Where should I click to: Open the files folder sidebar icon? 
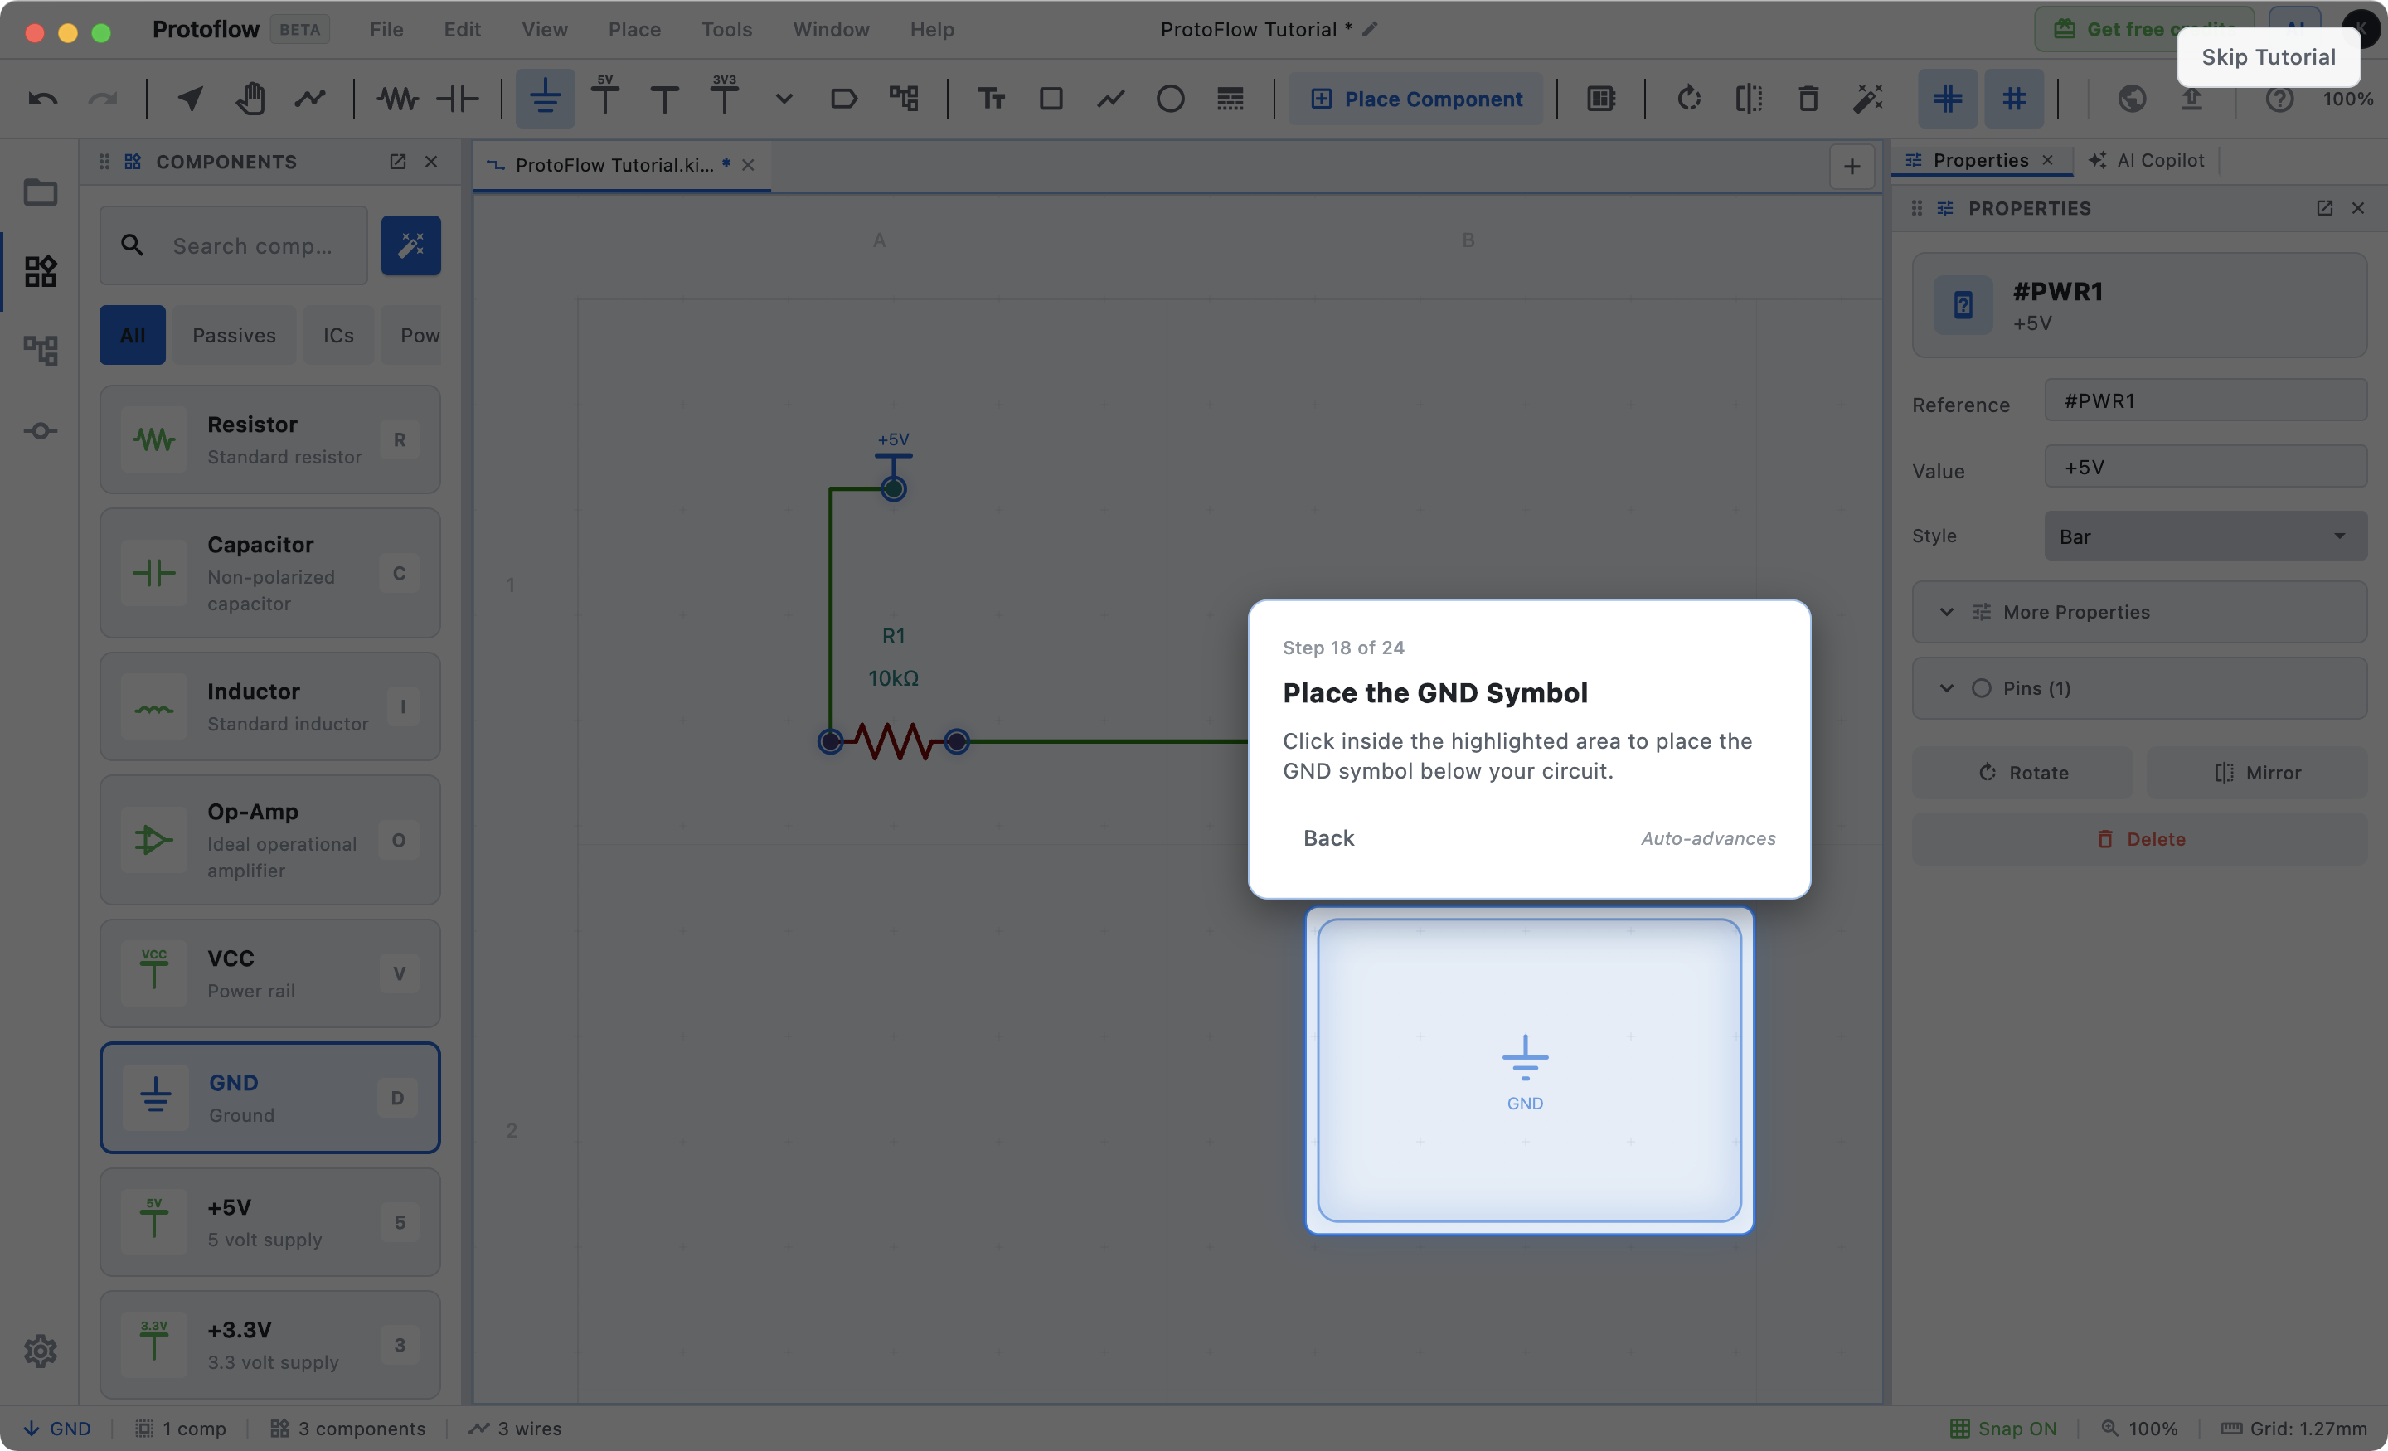[x=40, y=191]
